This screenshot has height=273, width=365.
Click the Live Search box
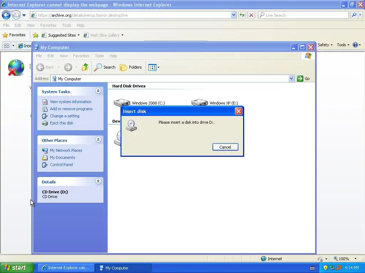(x=303, y=15)
